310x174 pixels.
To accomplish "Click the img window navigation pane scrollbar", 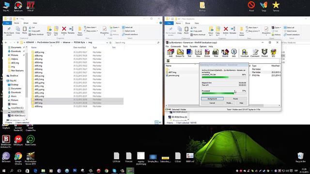I will (x=27, y=75).
